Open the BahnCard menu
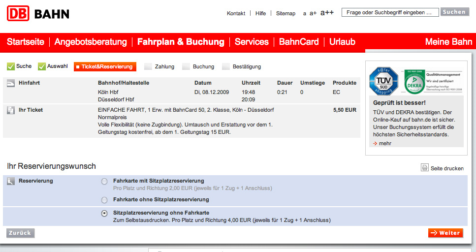476x252 pixels. coord(299,42)
